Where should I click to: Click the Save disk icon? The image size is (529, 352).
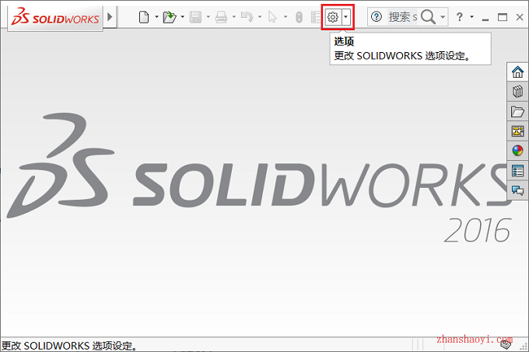pyautogui.click(x=195, y=17)
